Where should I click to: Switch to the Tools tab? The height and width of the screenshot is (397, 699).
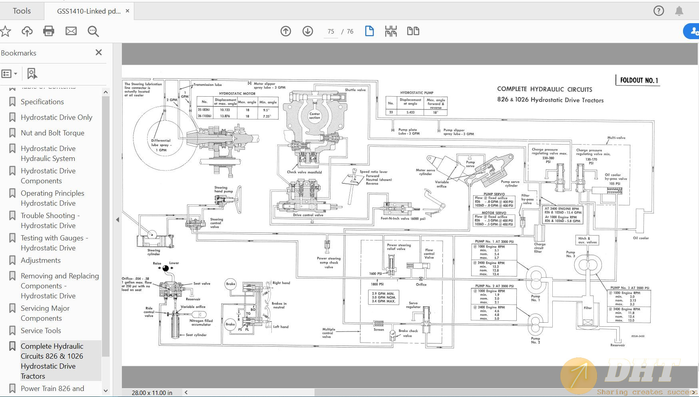(x=22, y=11)
